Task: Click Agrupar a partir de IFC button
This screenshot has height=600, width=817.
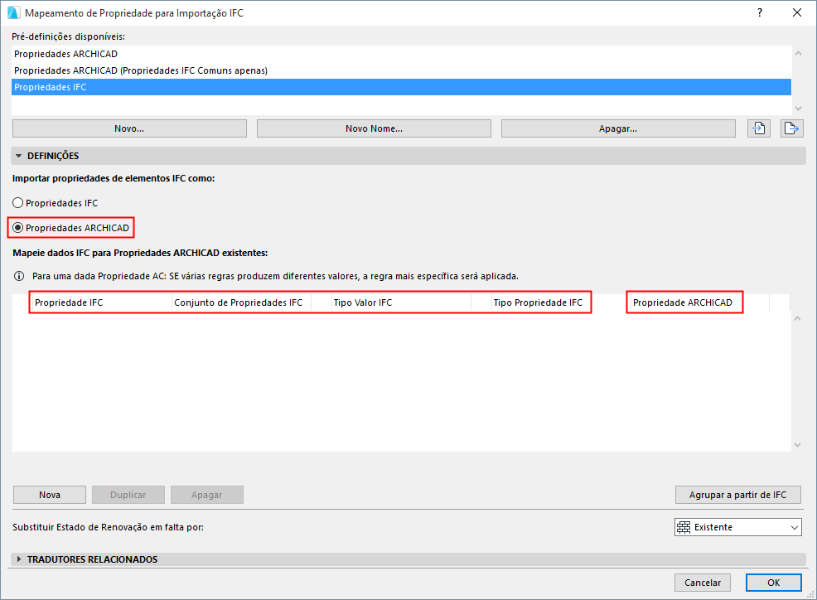Action: (x=737, y=495)
